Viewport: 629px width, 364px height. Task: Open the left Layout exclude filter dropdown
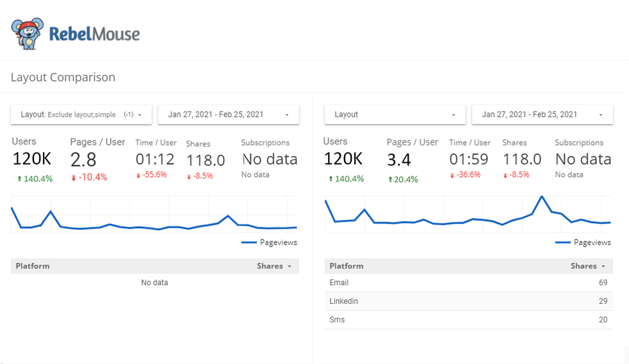(x=81, y=115)
